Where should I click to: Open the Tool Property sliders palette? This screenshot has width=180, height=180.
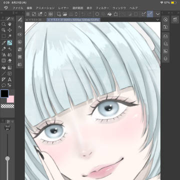[20, 27]
